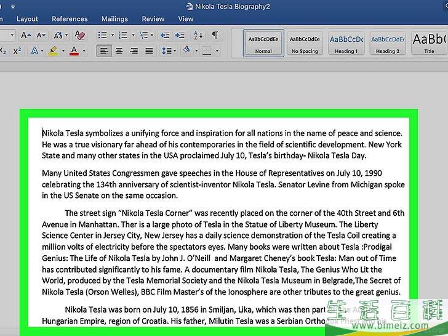Expand the highlight color dropdown arrow
Viewport: 448px width, 336px height.
click(63, 51)
